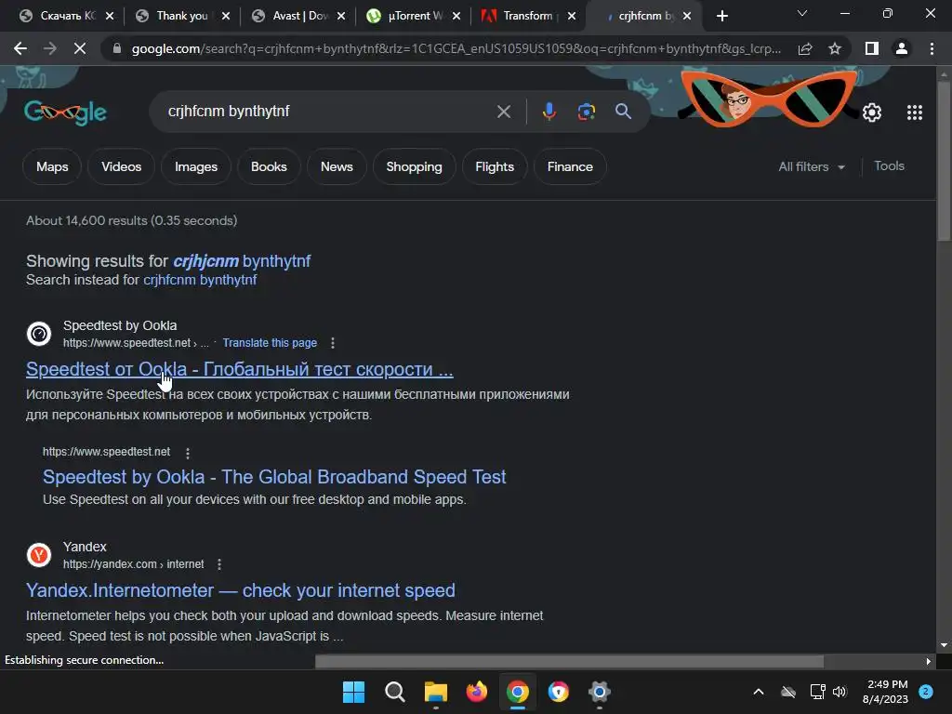
Task: Open corrected crjhjcnm bynthytnf suggestion
Action: click(242, 261)
